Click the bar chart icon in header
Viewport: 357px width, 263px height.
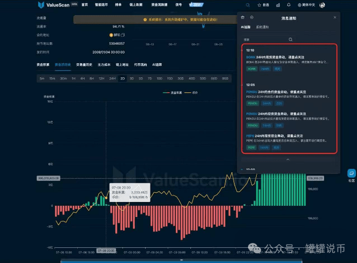[x=278, y=5]
